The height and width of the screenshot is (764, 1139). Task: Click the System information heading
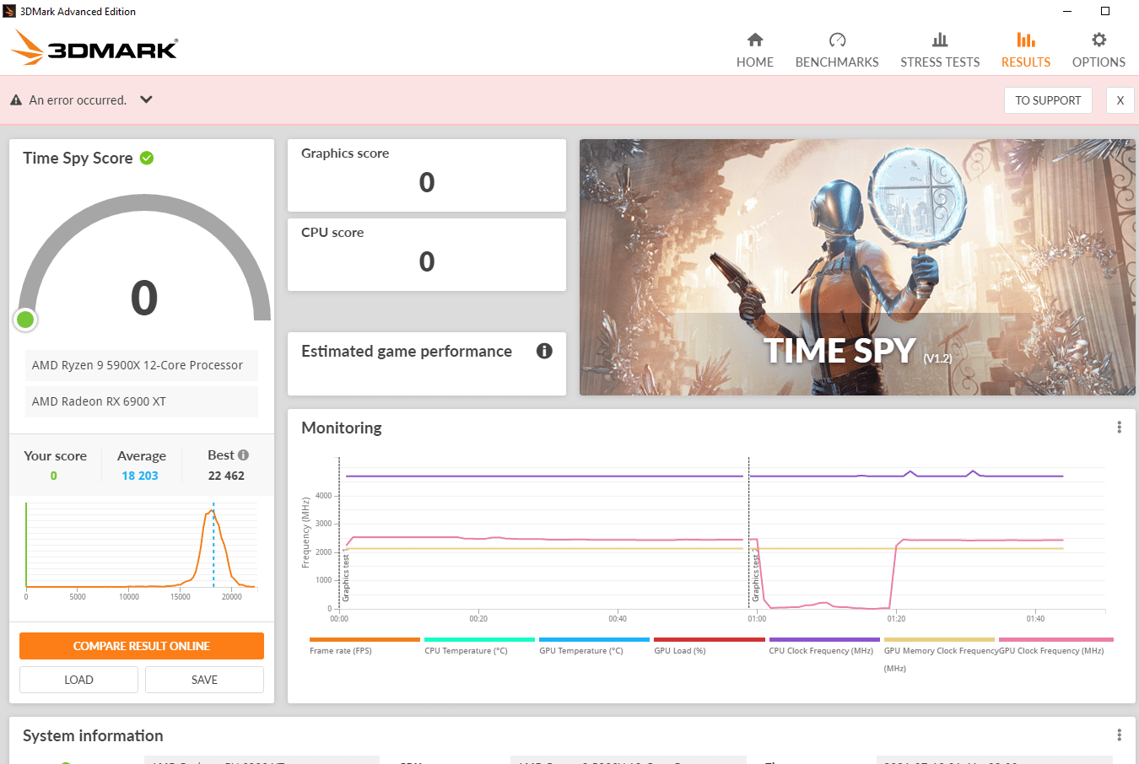point(93,735)
